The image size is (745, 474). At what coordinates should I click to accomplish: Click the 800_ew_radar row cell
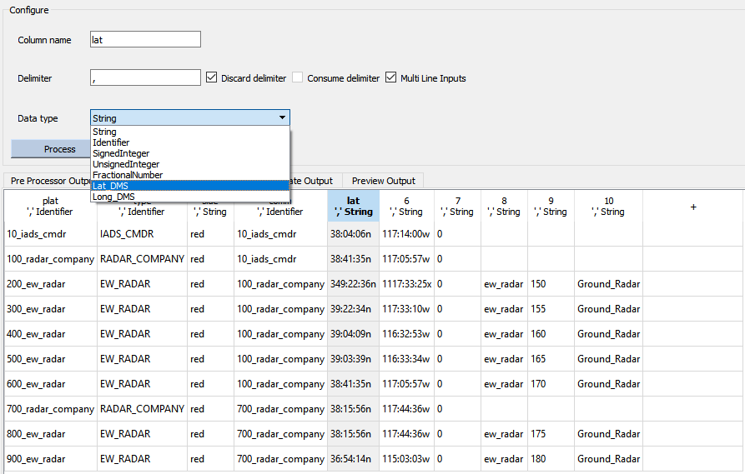click(50, 434)
